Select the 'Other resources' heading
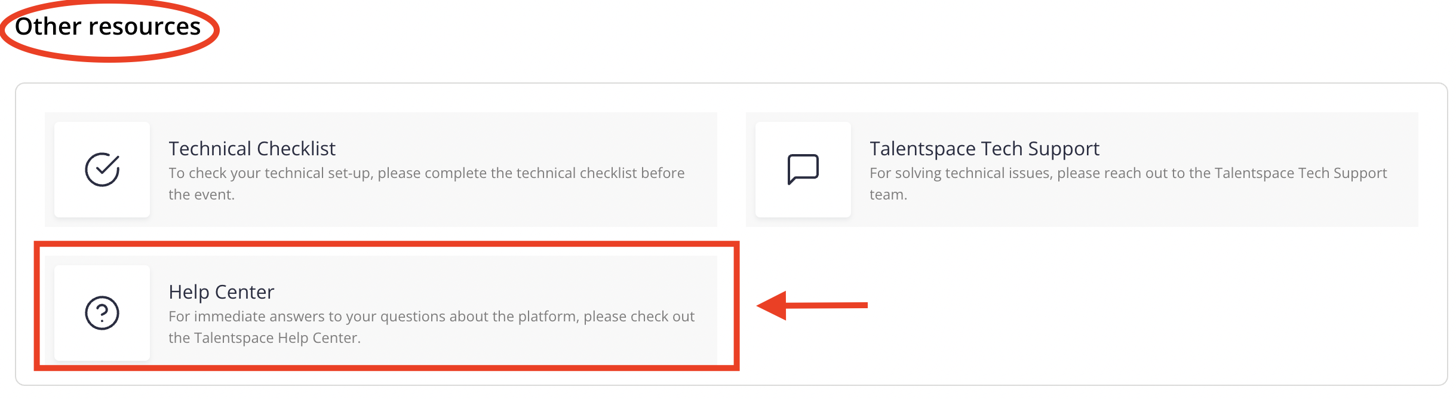Image resolution: width=1456 pixels, height=399 pixels. click(108, 26)
